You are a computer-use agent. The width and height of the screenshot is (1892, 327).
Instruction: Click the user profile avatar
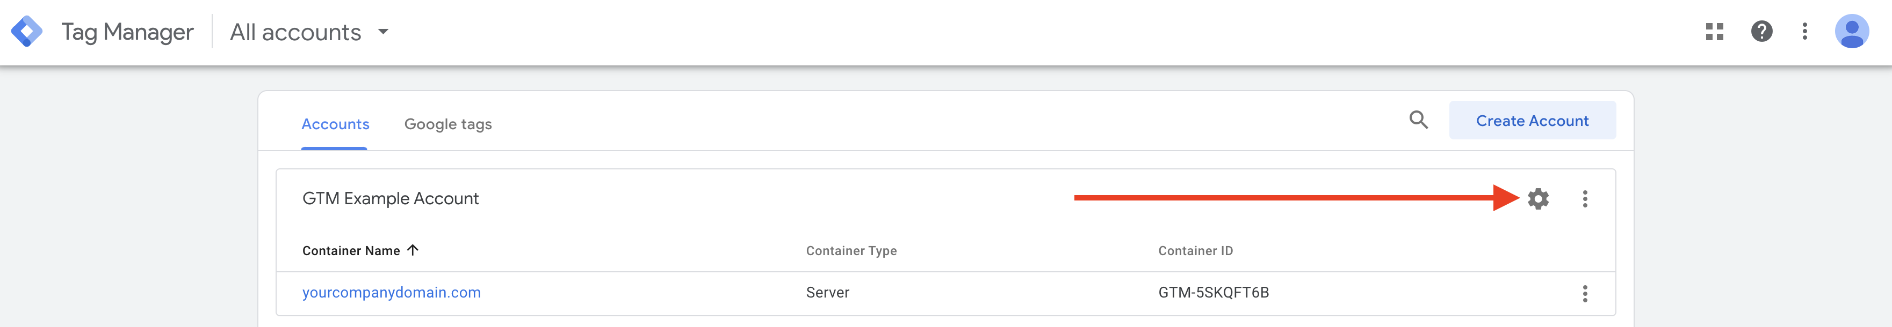tap(1851, 32)
